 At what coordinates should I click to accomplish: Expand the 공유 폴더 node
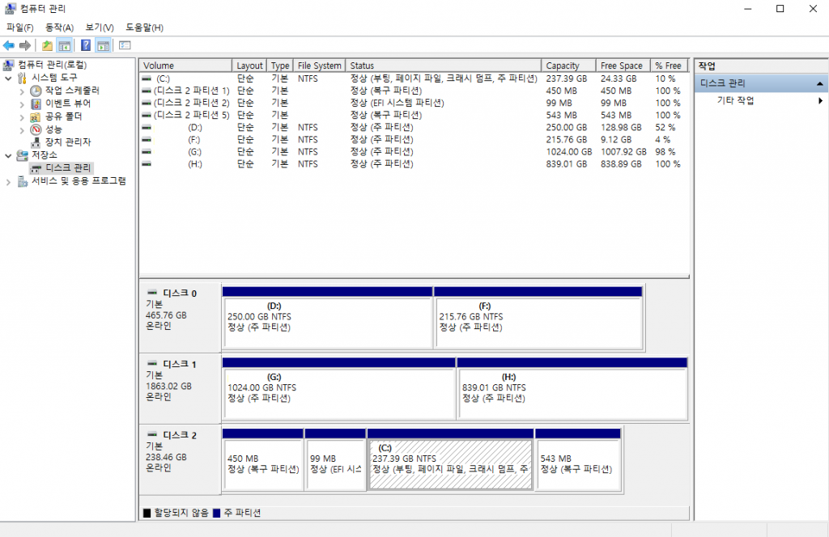(22, 117)
